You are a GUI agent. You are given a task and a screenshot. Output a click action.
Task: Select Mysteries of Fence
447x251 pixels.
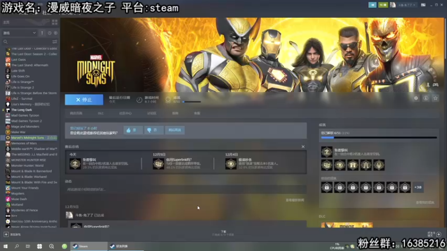[25, 210]
